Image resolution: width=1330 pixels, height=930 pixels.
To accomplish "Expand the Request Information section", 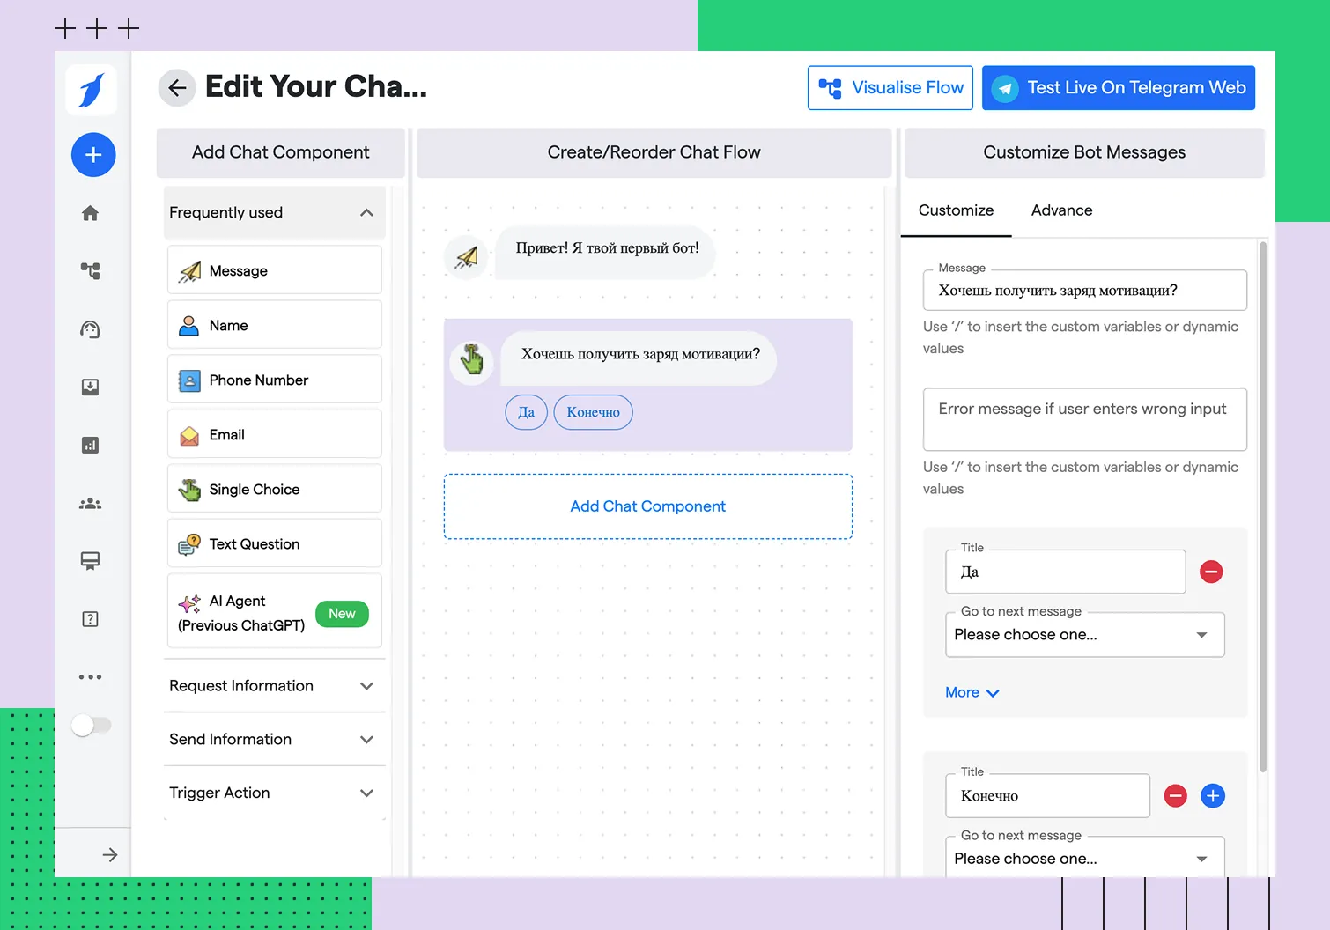I will pos(366,686).
